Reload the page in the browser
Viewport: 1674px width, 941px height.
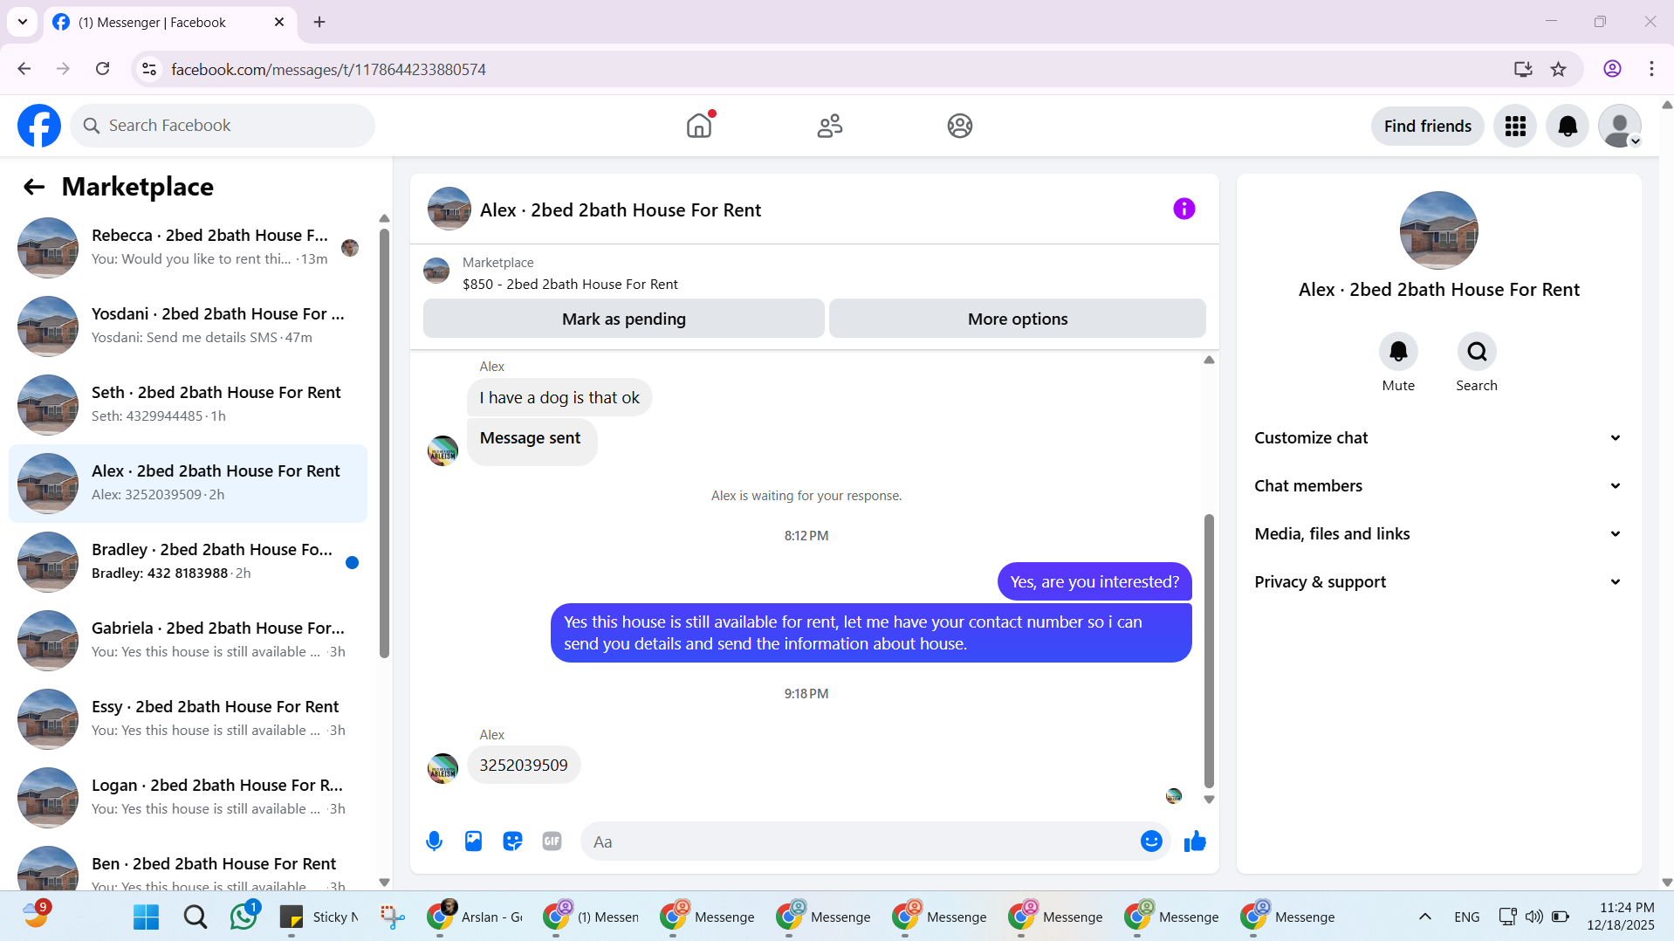tap(102, 69)
